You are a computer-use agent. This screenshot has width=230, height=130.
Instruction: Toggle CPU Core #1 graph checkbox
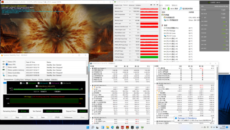tap(27, 83)
